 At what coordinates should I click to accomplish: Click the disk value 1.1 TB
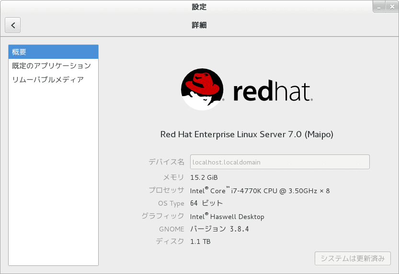tap(200, 241)
